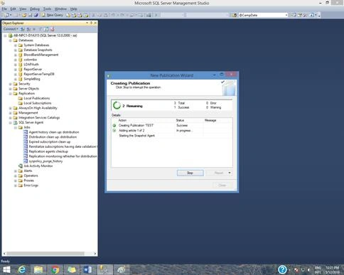Open the Edit menu
This screenshot has width=344, height=275.
pyautogui.click(x=13, y=9)
